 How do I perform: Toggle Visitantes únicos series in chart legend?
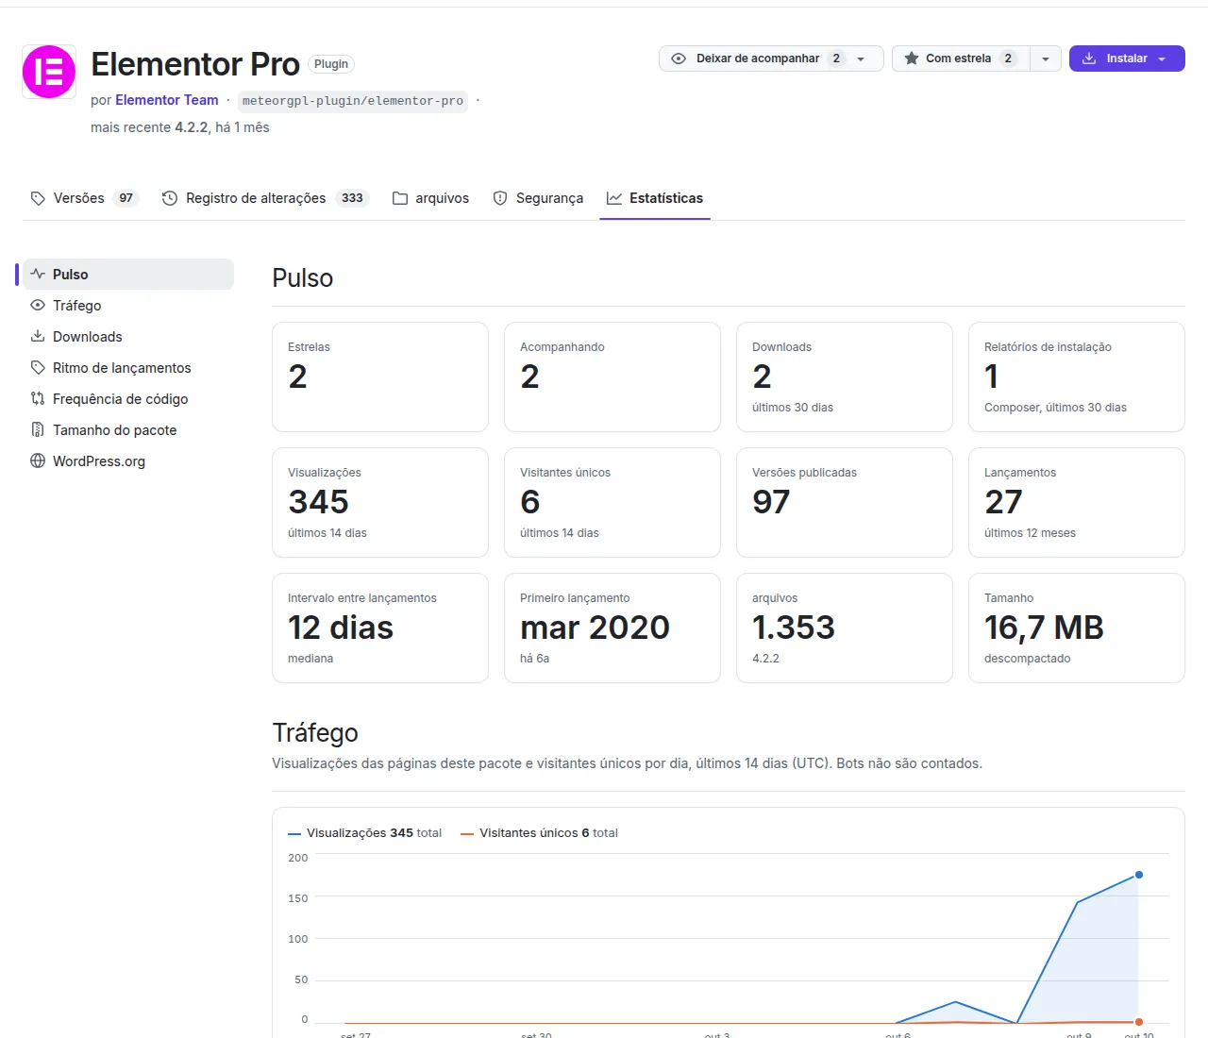click(x=540, y=833)
